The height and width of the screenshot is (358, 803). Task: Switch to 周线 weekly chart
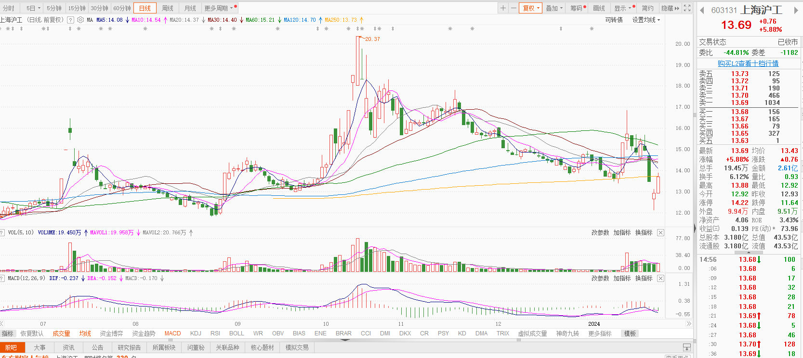click(x=167, y=8)
